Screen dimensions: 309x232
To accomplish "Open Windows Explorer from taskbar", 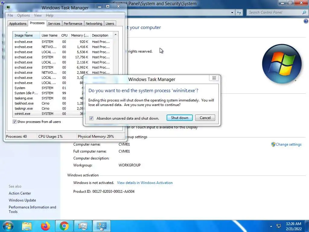I will 27,226.
